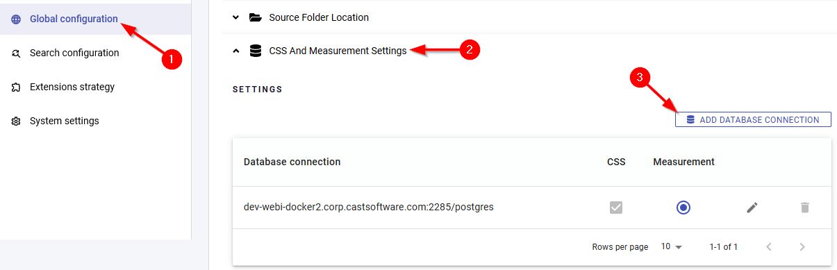Click the database icon beside CSS And Measurement Settings

coord(256,51)
